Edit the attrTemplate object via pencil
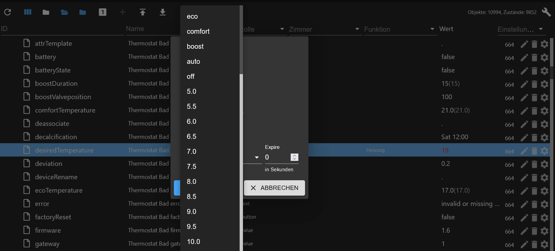This screenshot has width=555, height=251. (x=524, y=44)
